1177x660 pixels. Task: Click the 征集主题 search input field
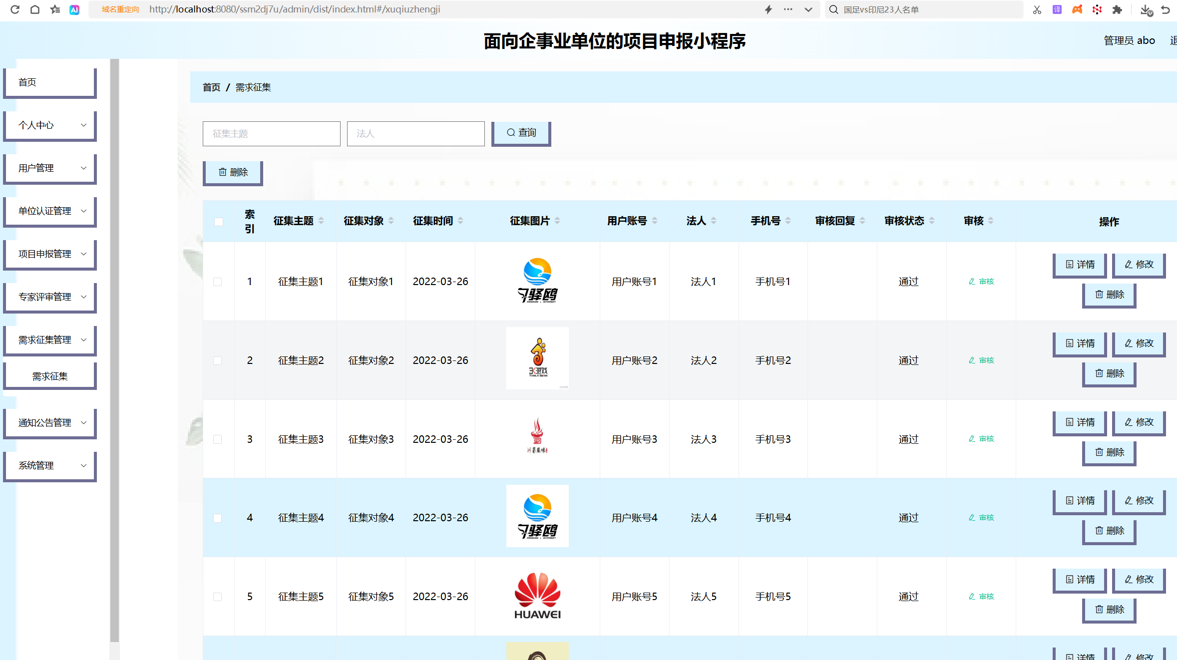click(x=272, y=134)
